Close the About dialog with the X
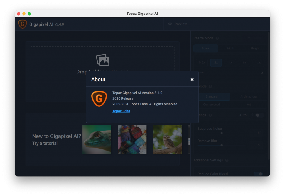The height and width of the screenshot is (196, 285). point(192,80)
